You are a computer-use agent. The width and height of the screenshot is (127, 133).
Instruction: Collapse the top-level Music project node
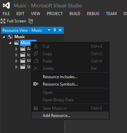(x=4, y=37)
